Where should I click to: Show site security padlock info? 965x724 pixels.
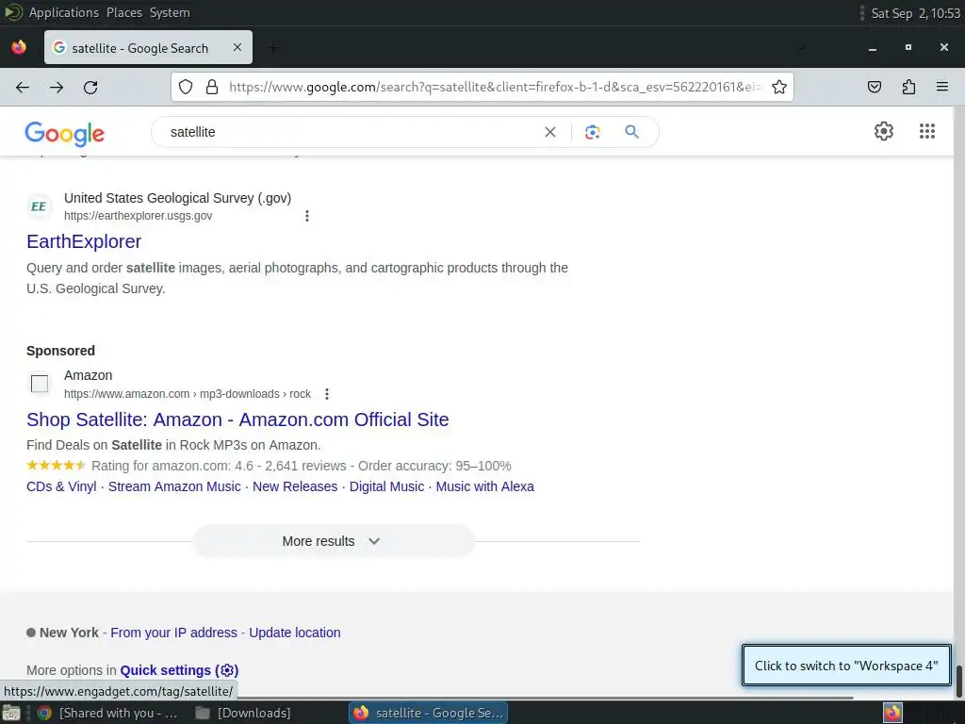[212, 87]
